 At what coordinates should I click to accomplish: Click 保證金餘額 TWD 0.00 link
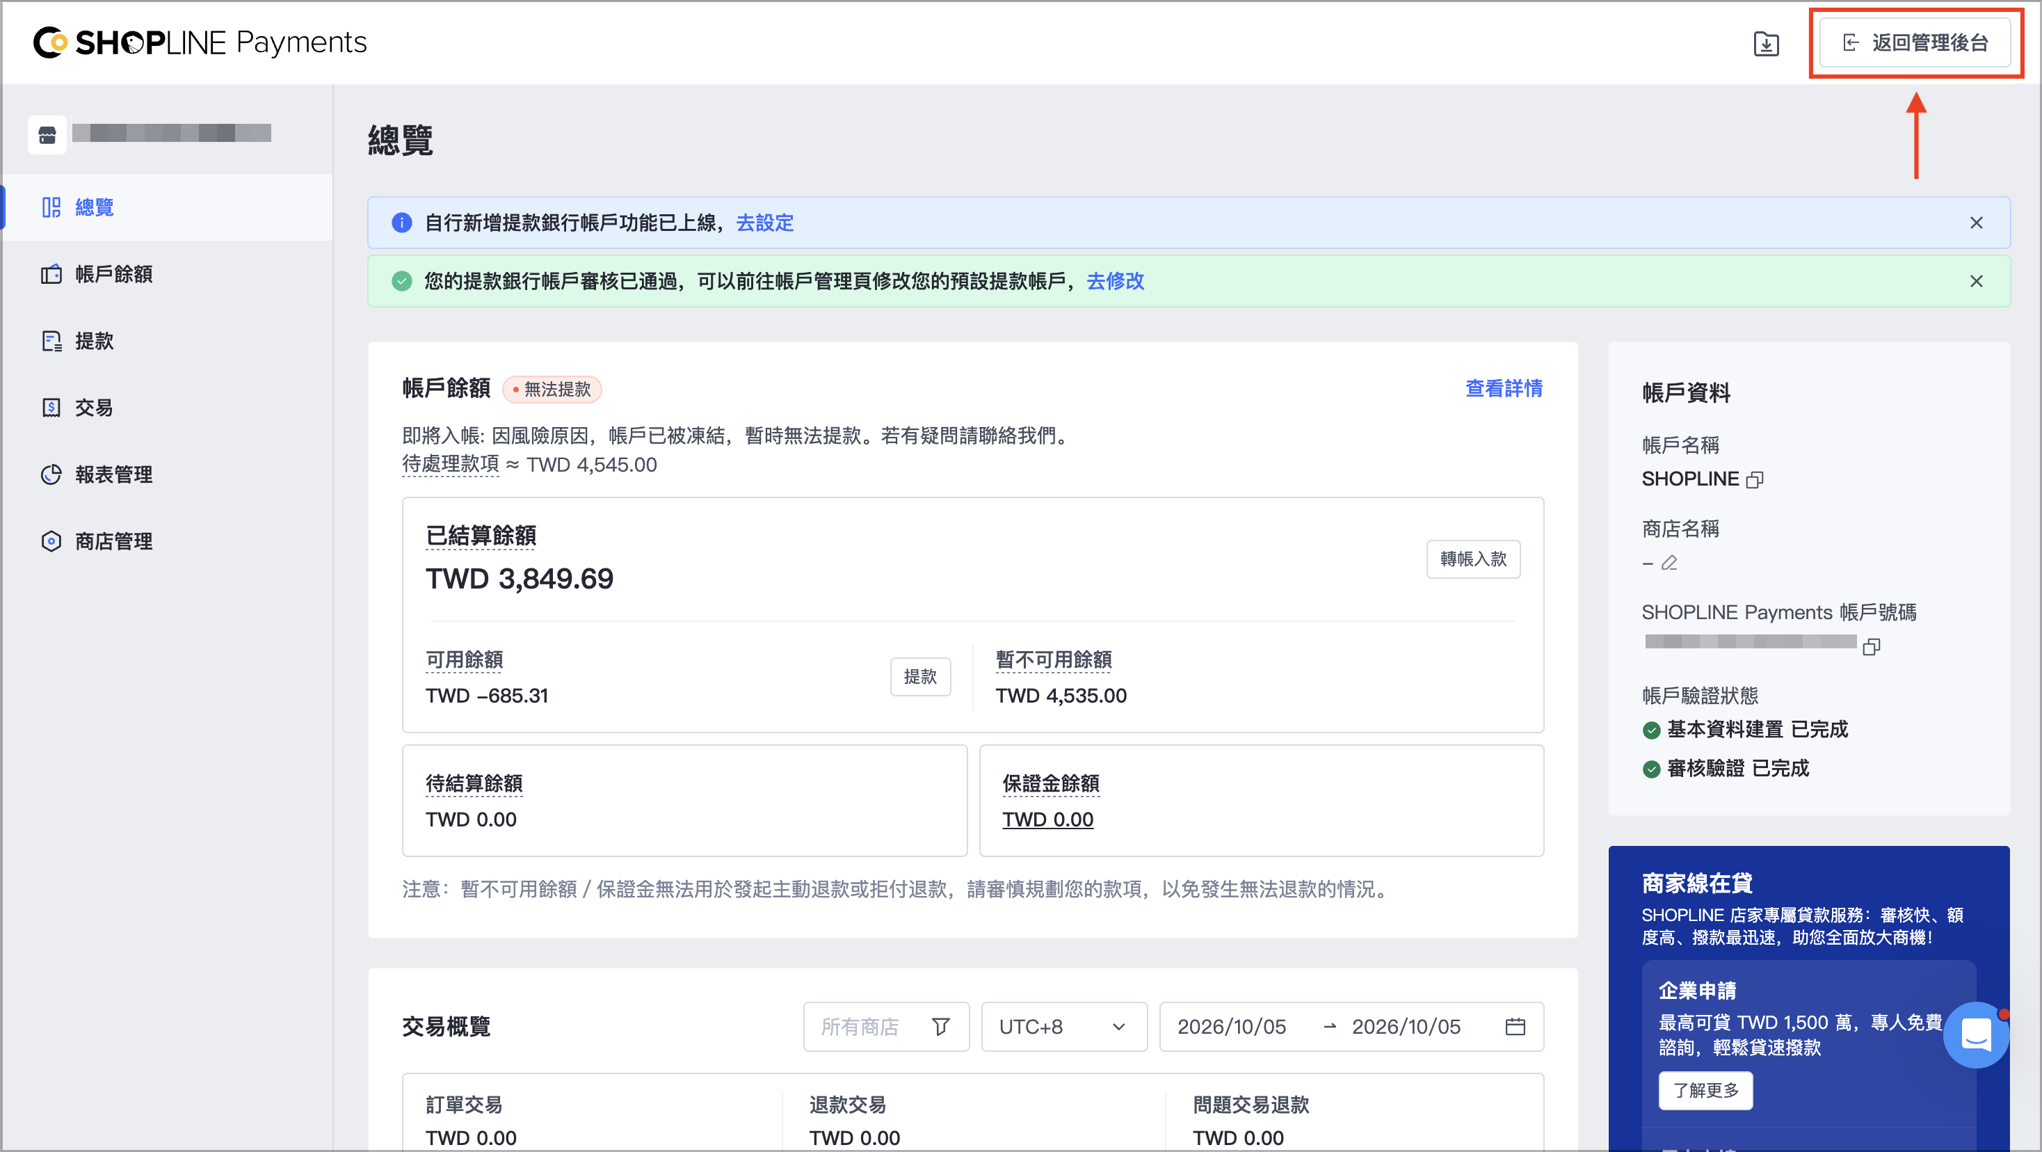click(1047, 819)
